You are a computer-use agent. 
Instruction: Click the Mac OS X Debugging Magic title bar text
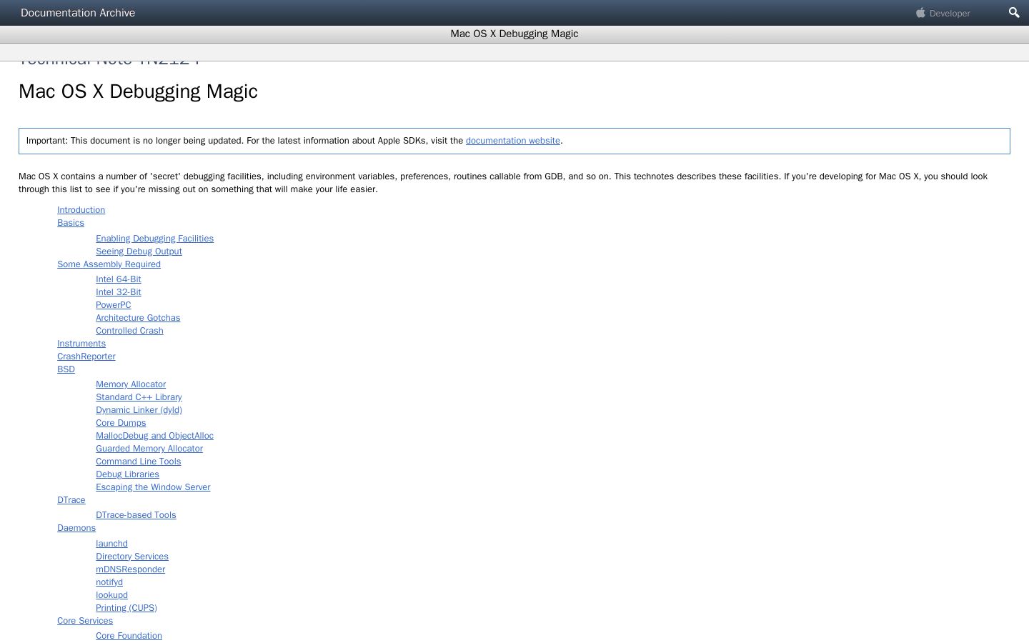click(x=514, y=34)
